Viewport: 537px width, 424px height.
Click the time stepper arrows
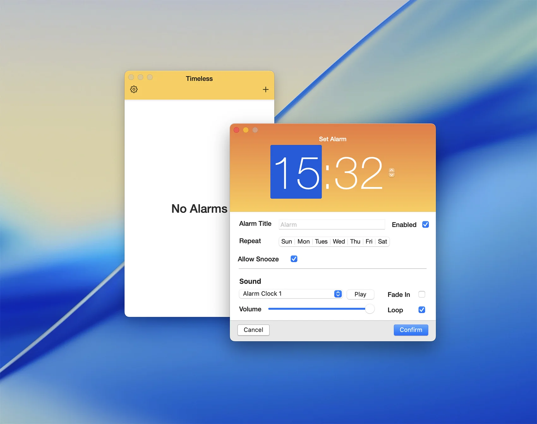click(x=391, y=173)
